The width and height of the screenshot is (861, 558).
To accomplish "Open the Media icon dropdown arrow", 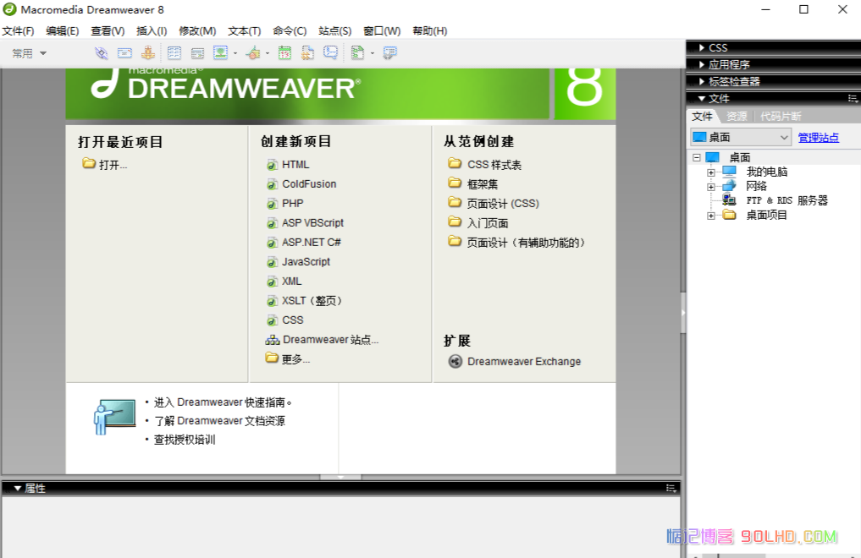I will (x=268, y=53).
